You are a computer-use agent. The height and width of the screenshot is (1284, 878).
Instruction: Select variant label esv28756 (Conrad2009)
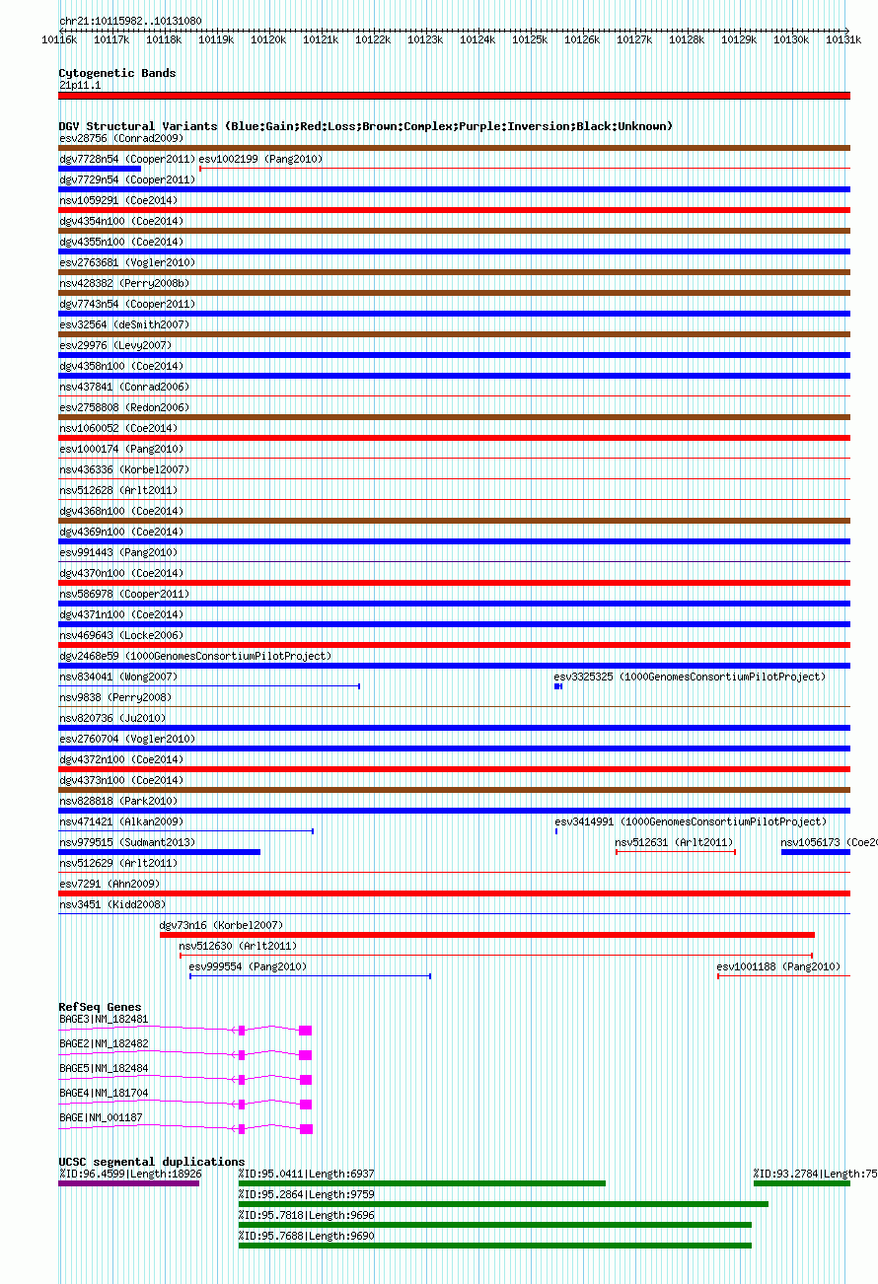121,139
